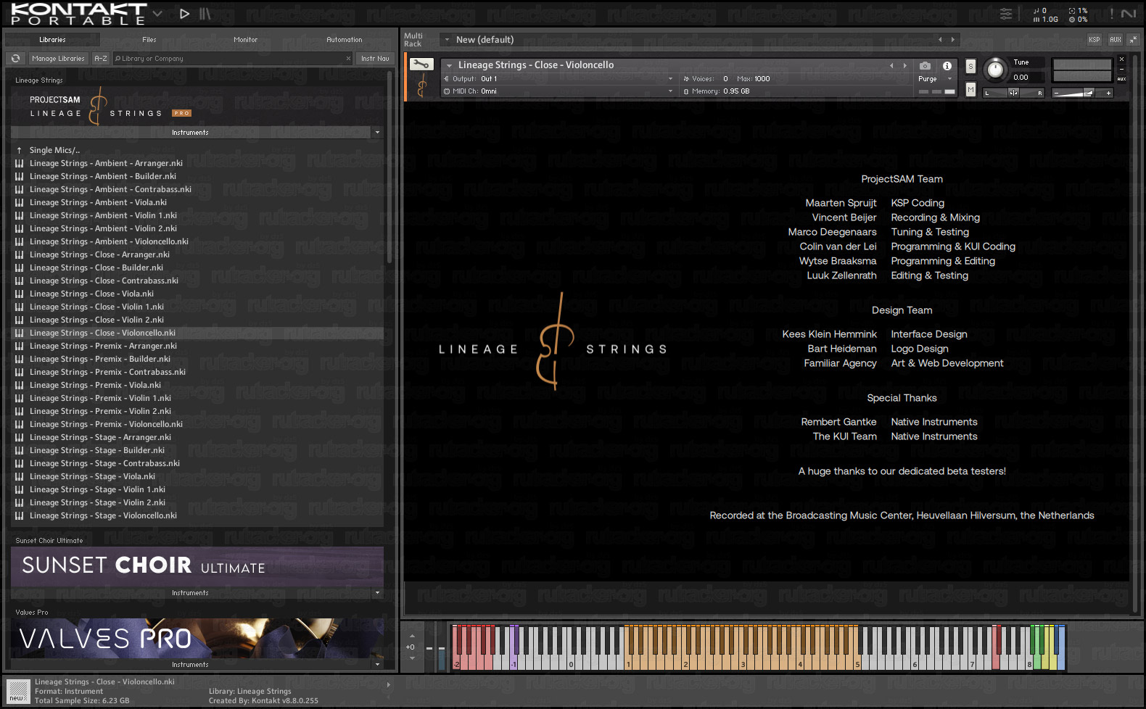The height and width of the screenshot is (709, 1146).
Task: Open the wrench edit mode for the instrument
Action: 421,65
